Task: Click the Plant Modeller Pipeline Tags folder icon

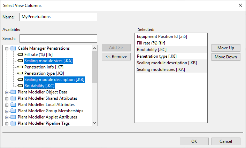Action: (x=13, y=123)
